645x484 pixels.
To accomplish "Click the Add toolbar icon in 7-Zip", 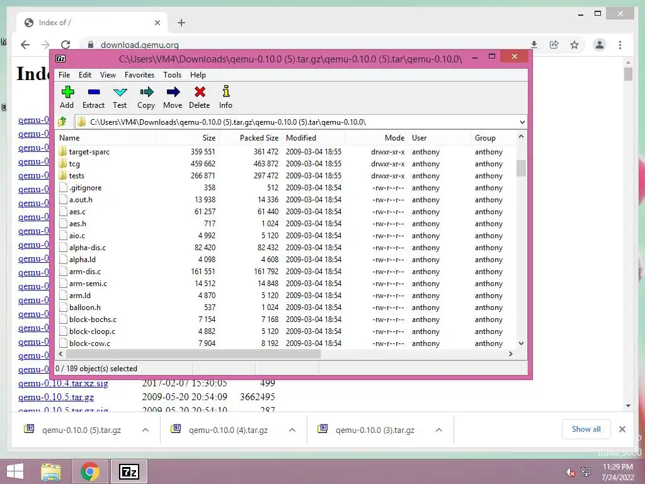I will pyautogui.click(x=67, y=92).
